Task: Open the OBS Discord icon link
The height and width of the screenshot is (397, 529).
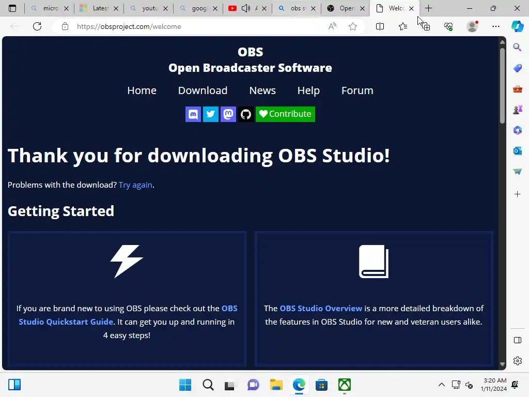Action: (x=193, y=114)
